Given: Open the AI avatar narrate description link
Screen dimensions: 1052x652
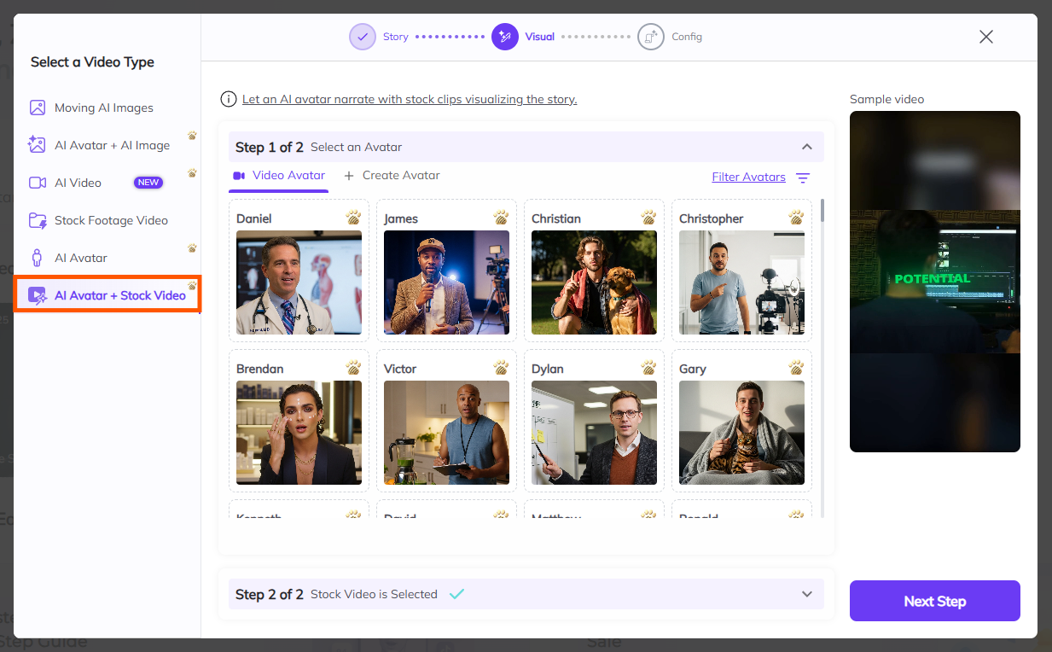Looking at the screenshot, I should (x=410, y=99).
